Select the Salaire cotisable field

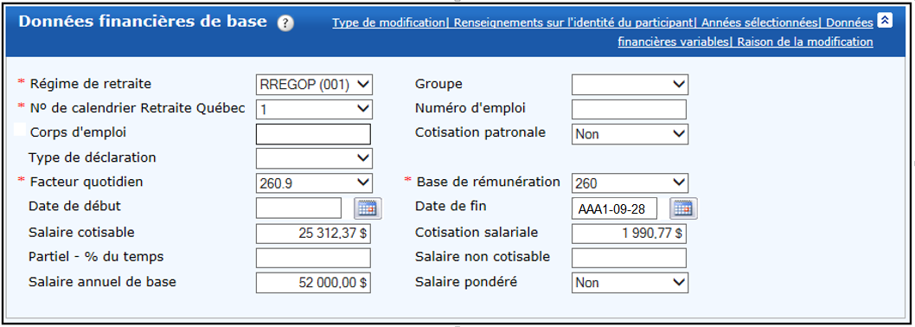(x=313, y=233)
